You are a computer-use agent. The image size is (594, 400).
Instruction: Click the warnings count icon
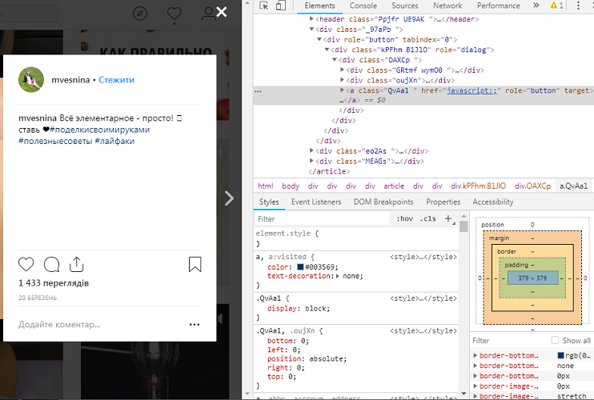pyautogui.click(x=556, y=6)
